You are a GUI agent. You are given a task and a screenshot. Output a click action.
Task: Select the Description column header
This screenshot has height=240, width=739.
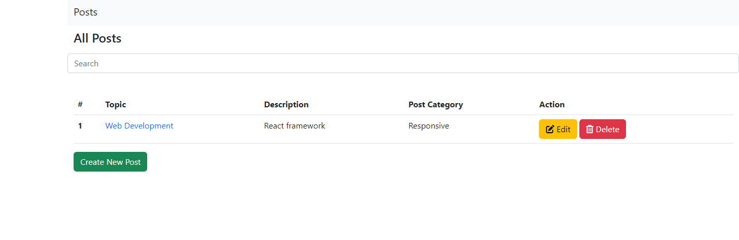click(x=286, y=105)
